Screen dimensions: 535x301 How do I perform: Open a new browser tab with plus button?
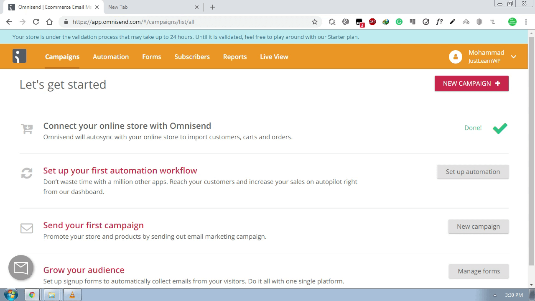pyautogui.click(x=213, y=7)
